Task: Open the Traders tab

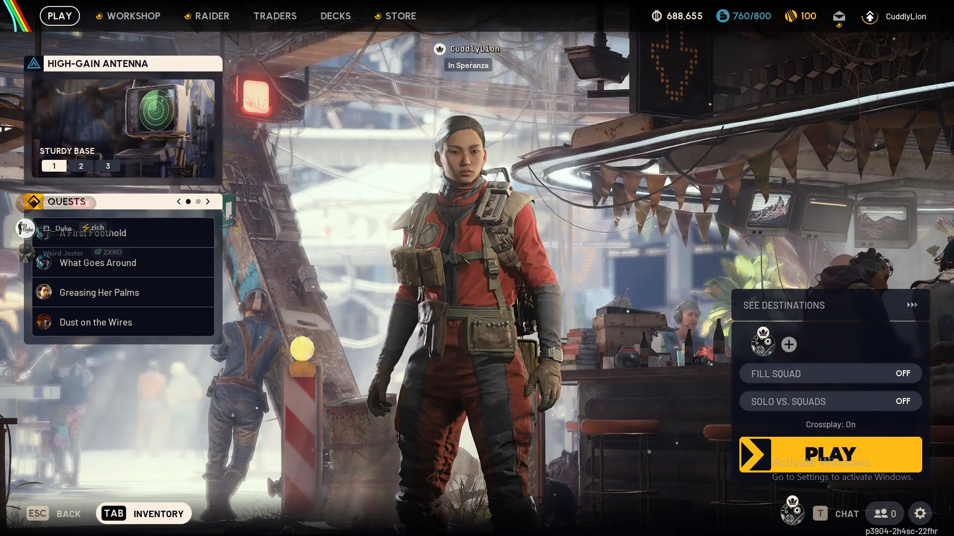Action: tap(275, 16)
